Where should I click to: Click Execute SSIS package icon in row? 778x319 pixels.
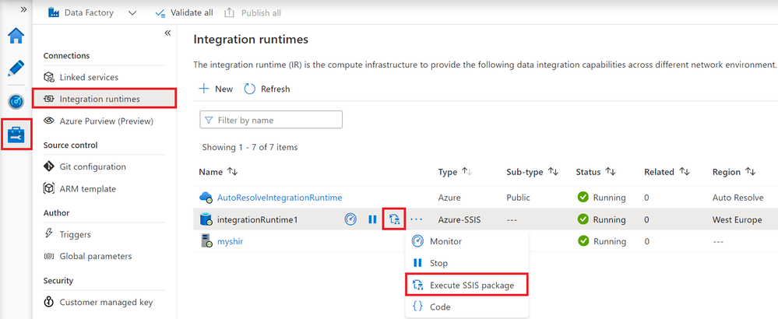(x=395, y=220)
